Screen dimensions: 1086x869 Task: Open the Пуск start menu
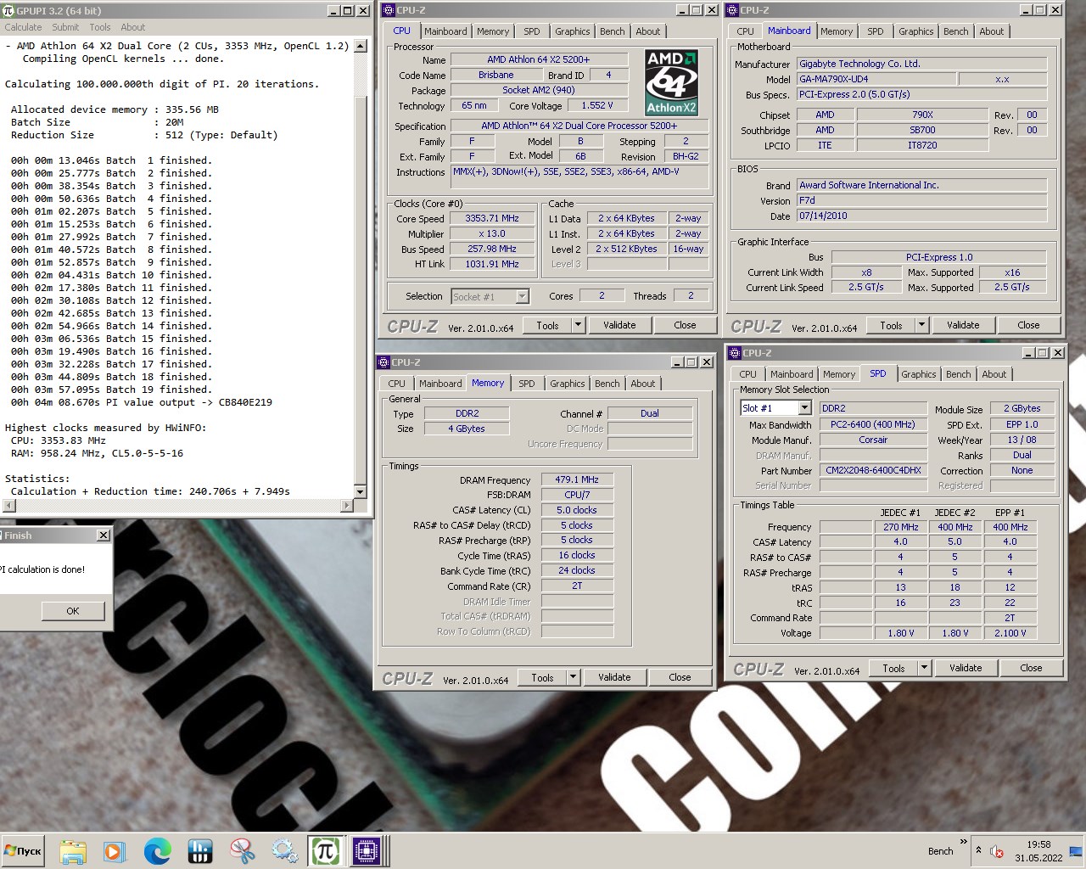point(23,850)
